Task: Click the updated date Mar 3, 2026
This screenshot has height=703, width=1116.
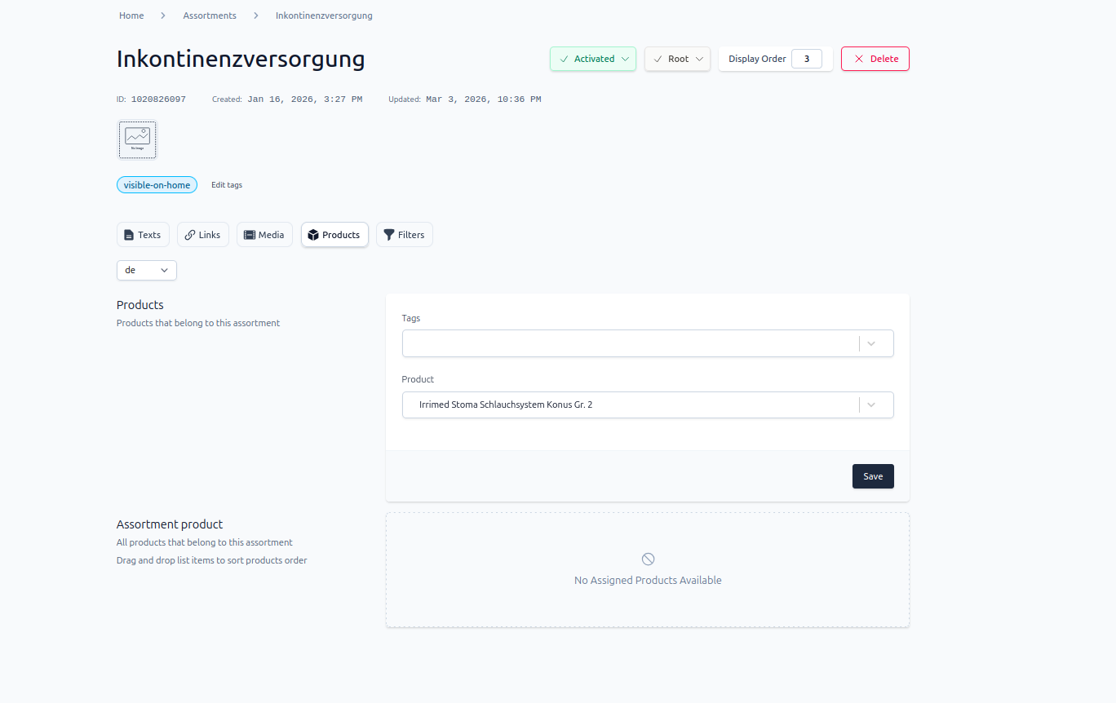Action: (484, 99)
